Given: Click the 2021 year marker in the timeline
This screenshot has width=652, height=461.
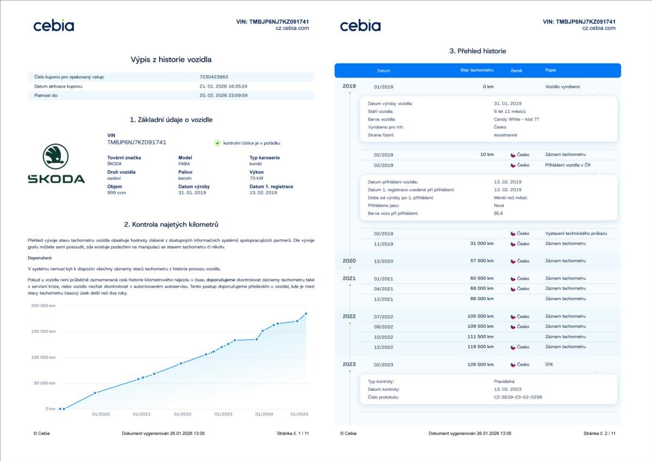Looking at the screenshot, I should (x=349, y=278).
